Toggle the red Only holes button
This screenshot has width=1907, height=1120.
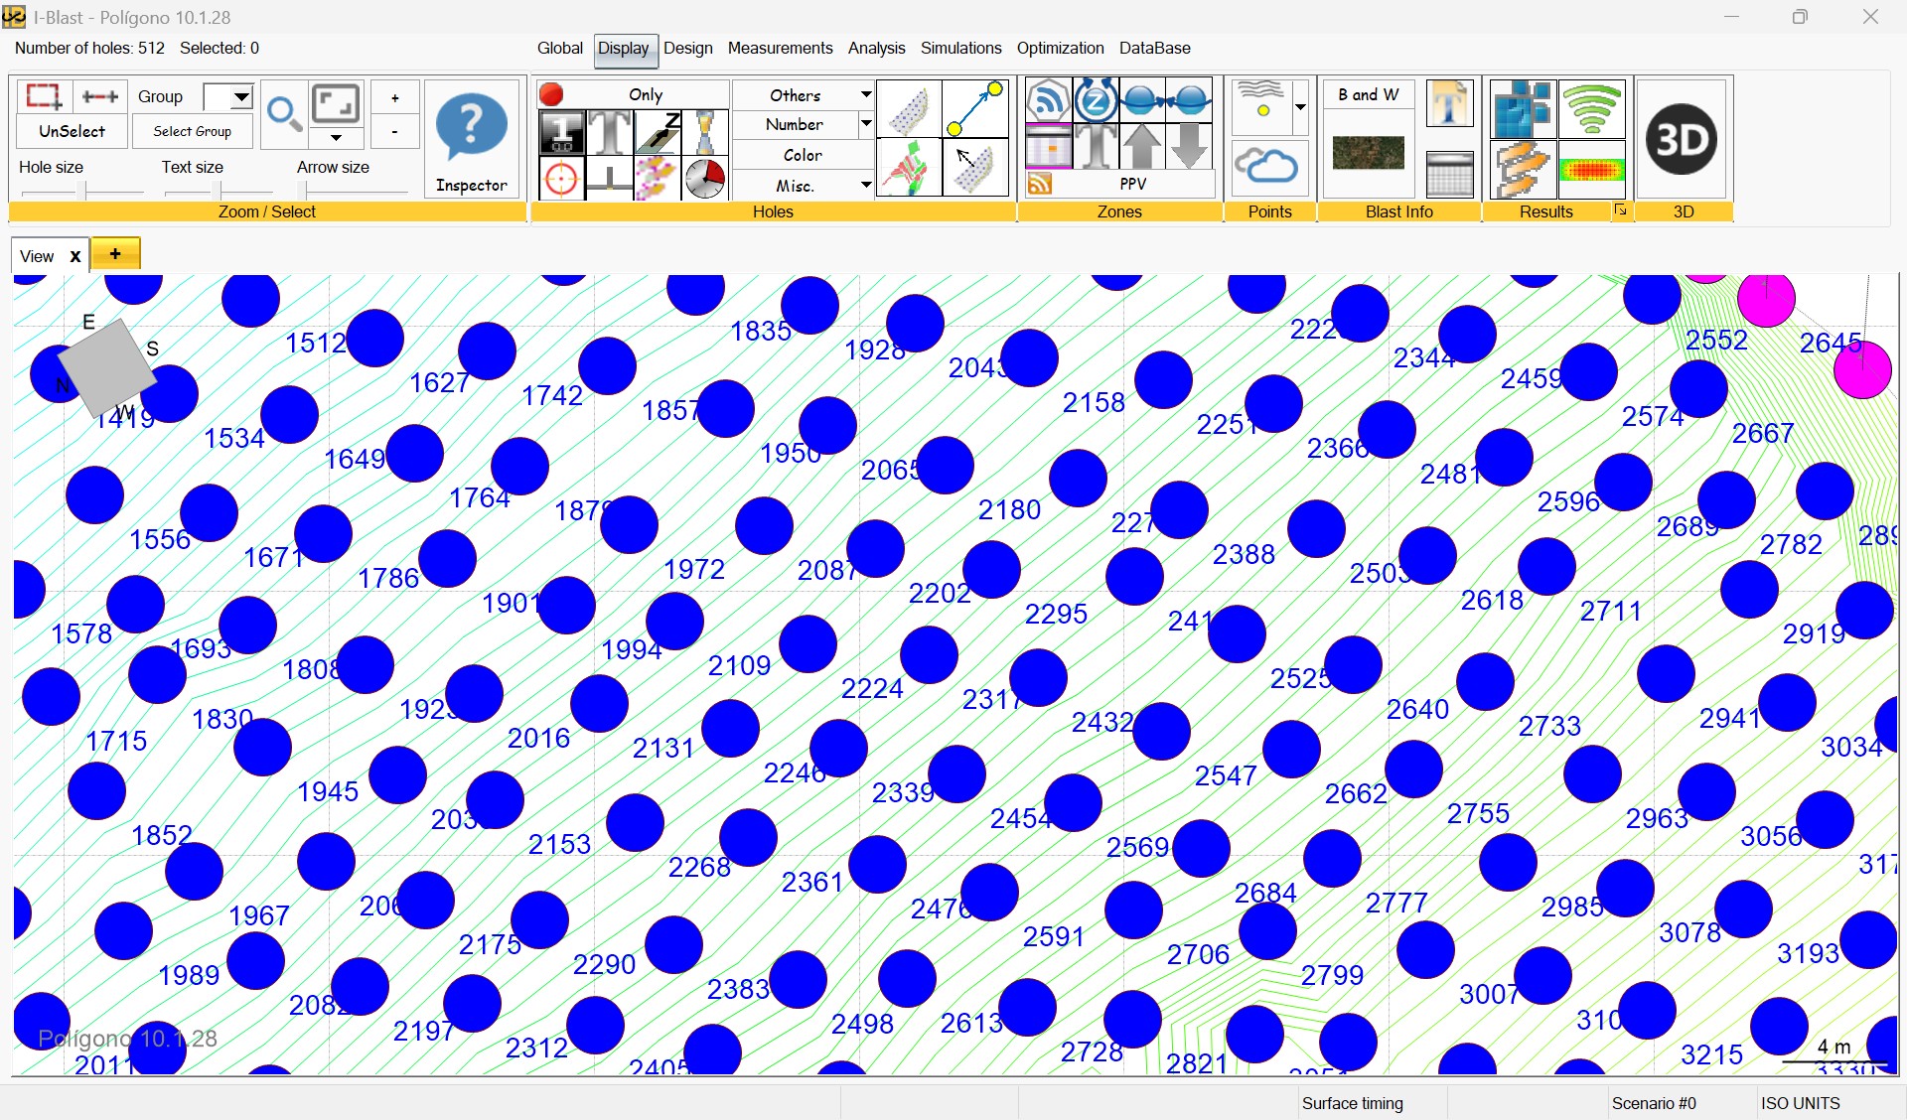(632, 94)
